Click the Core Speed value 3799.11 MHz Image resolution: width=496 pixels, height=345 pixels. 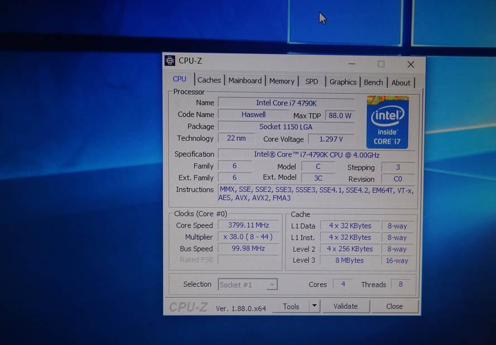pos(248,225)
